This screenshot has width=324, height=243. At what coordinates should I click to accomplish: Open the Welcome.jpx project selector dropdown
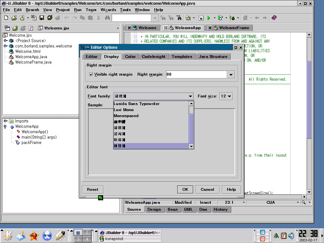[x=118, y=28]
